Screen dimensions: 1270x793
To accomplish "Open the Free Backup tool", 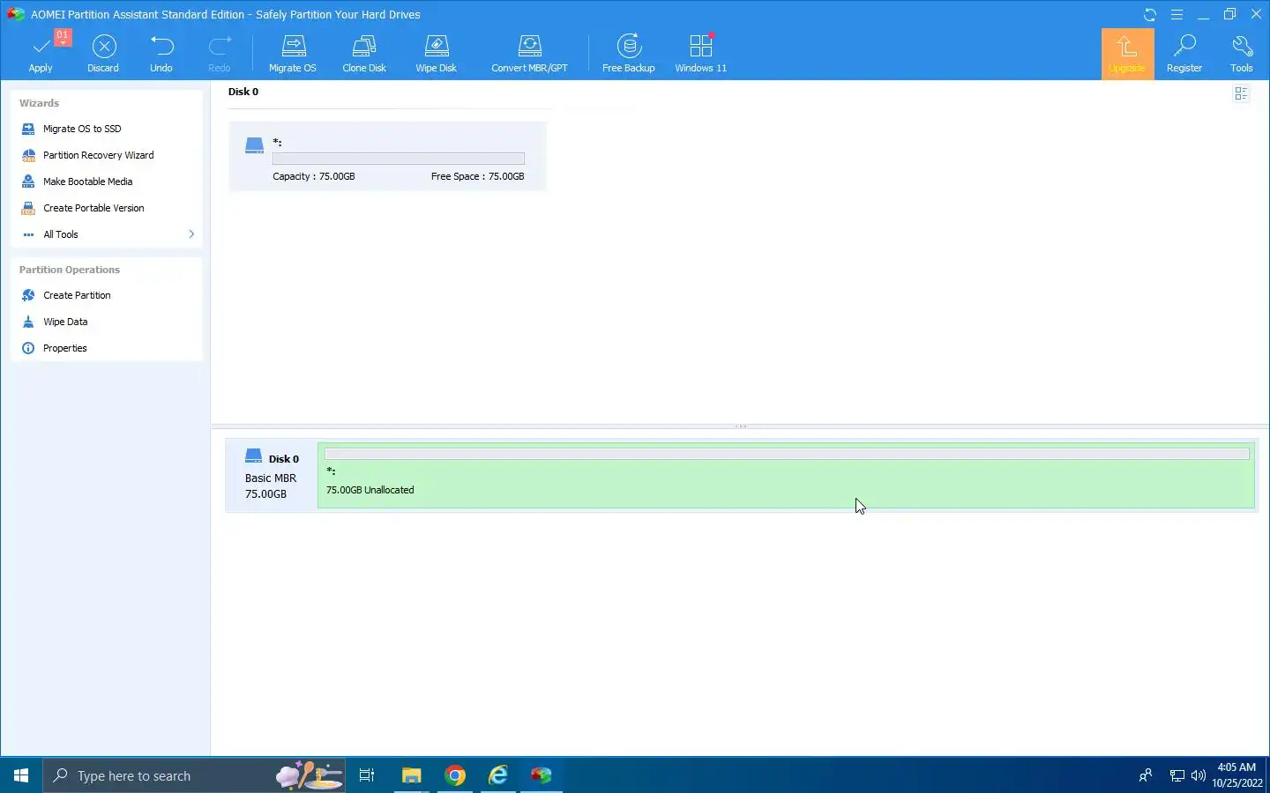I will pos(629,54).
